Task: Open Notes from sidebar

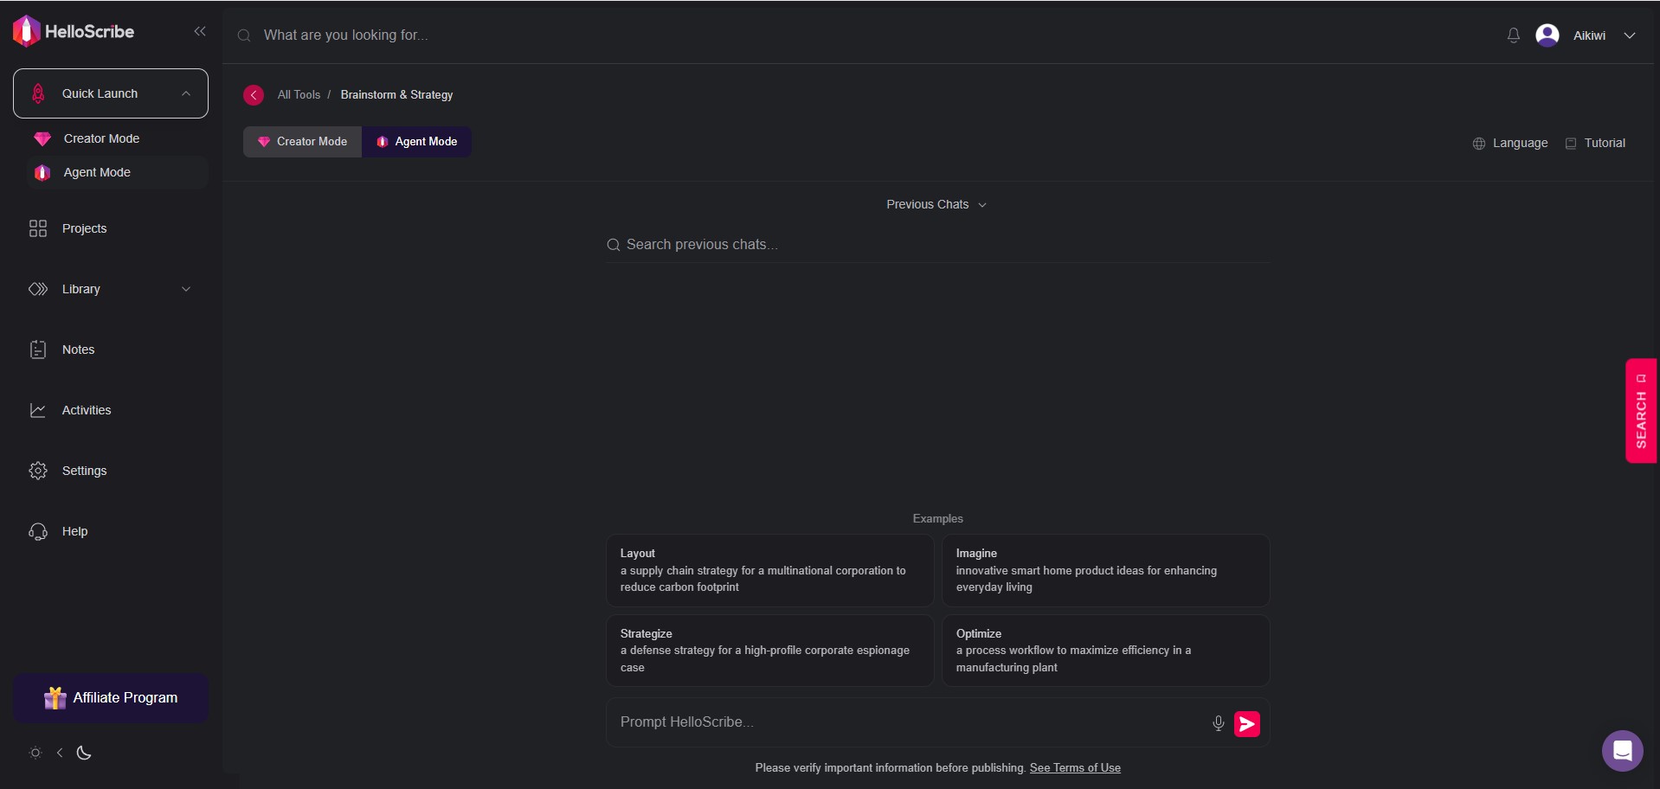Action: pyautogui.click(x=79, y=350)
